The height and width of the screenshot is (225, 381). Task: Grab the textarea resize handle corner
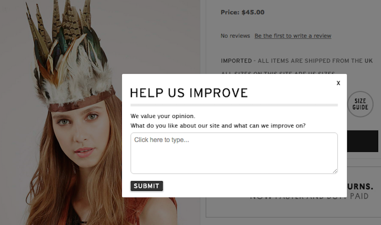335,171
